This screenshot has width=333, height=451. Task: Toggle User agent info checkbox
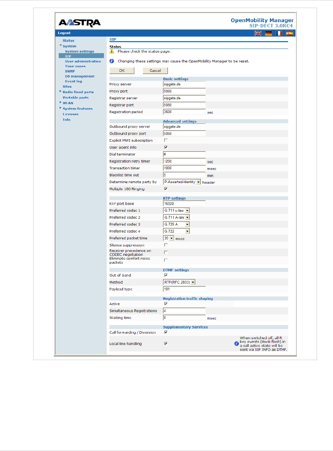click(x=166, y=147)
